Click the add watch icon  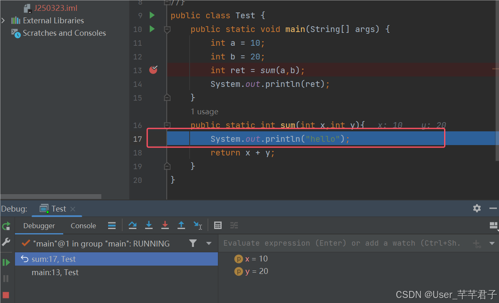[477, 244]
